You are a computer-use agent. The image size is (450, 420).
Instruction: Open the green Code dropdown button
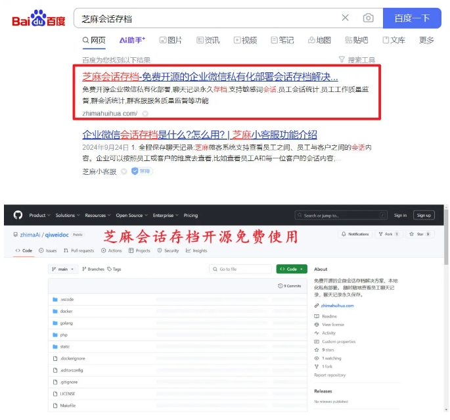pos(292,269)
